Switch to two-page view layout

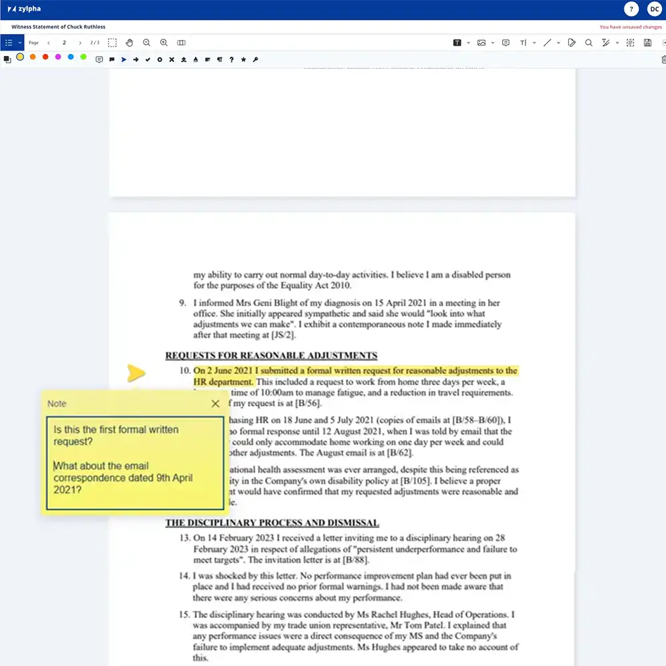pyautogui.click(x=181, y=43)
